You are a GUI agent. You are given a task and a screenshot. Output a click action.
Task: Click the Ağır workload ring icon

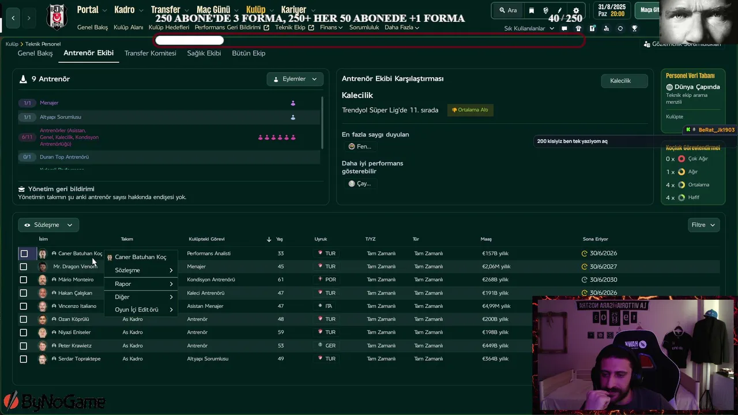coord(681,172)
